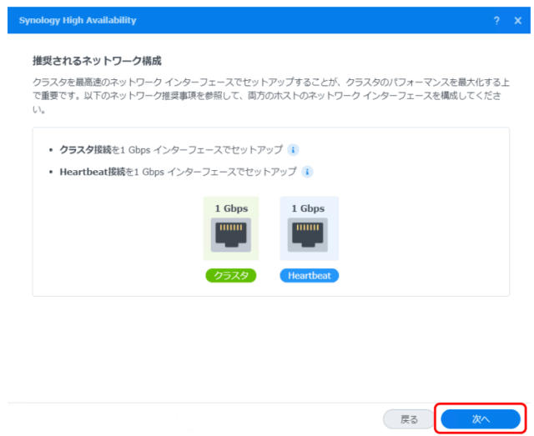Image resolution: width=534 pixels, height=436 pixels.
Task: Open help via the question mark icon
Action: 496,20
